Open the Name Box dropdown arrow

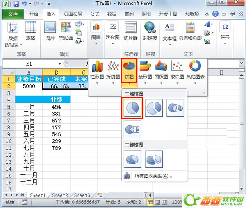[60, 64]
